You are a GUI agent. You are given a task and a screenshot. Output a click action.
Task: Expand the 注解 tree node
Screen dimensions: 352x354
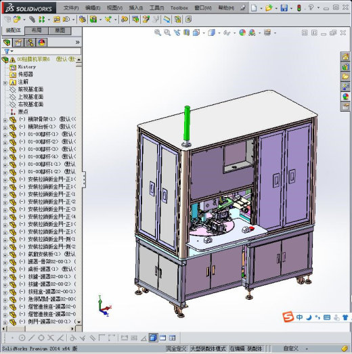[5, 83]
